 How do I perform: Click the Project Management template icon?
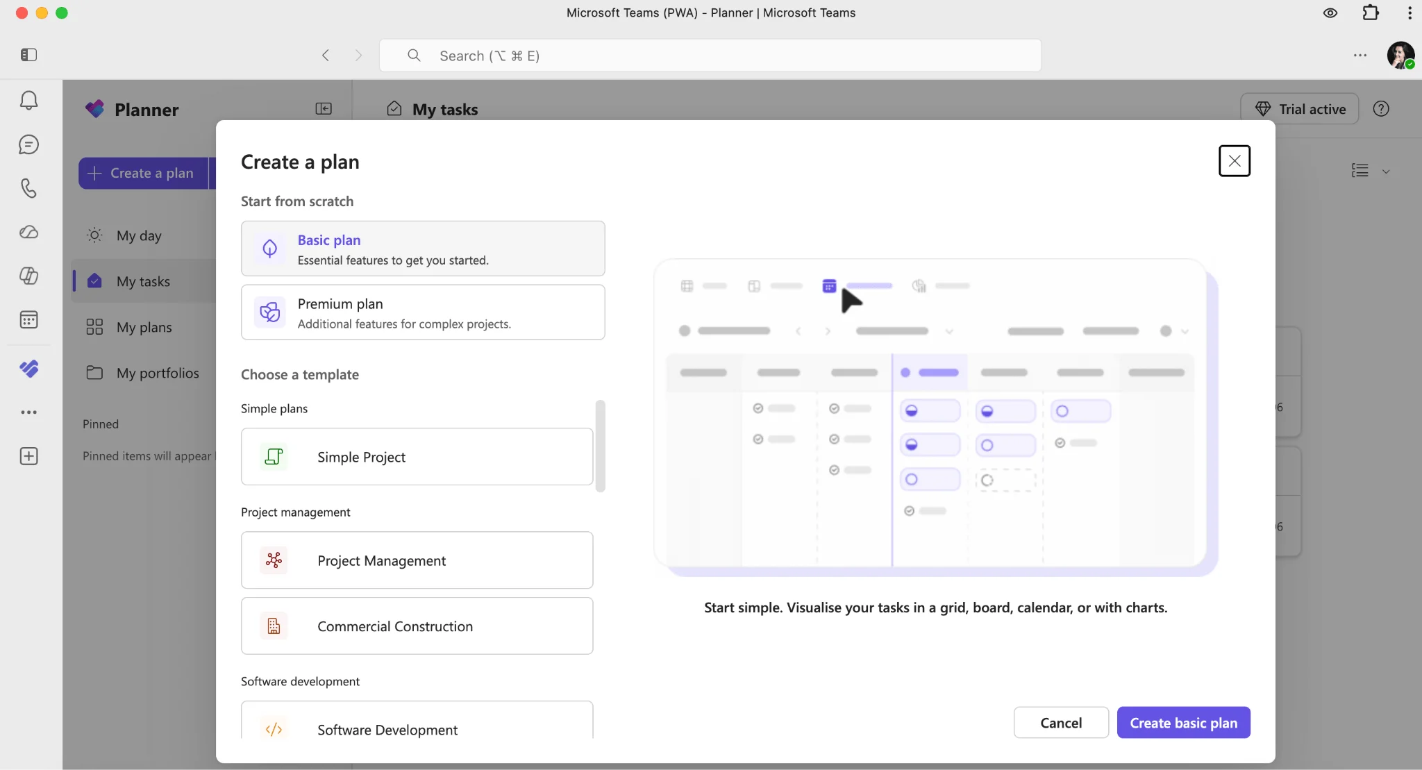tap(274, 560)
